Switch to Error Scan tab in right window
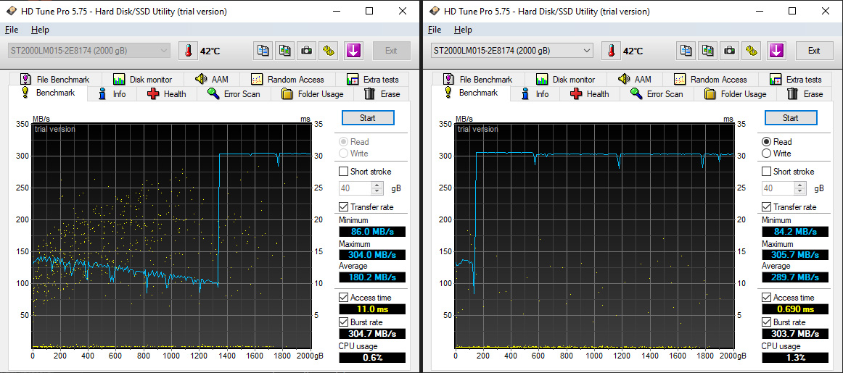This screenshot has width=843, height=373. (657, 94)
